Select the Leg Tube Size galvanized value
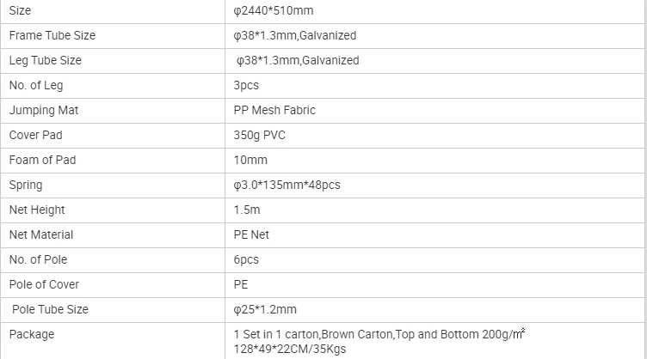647x359 pixels. point(298,60)
